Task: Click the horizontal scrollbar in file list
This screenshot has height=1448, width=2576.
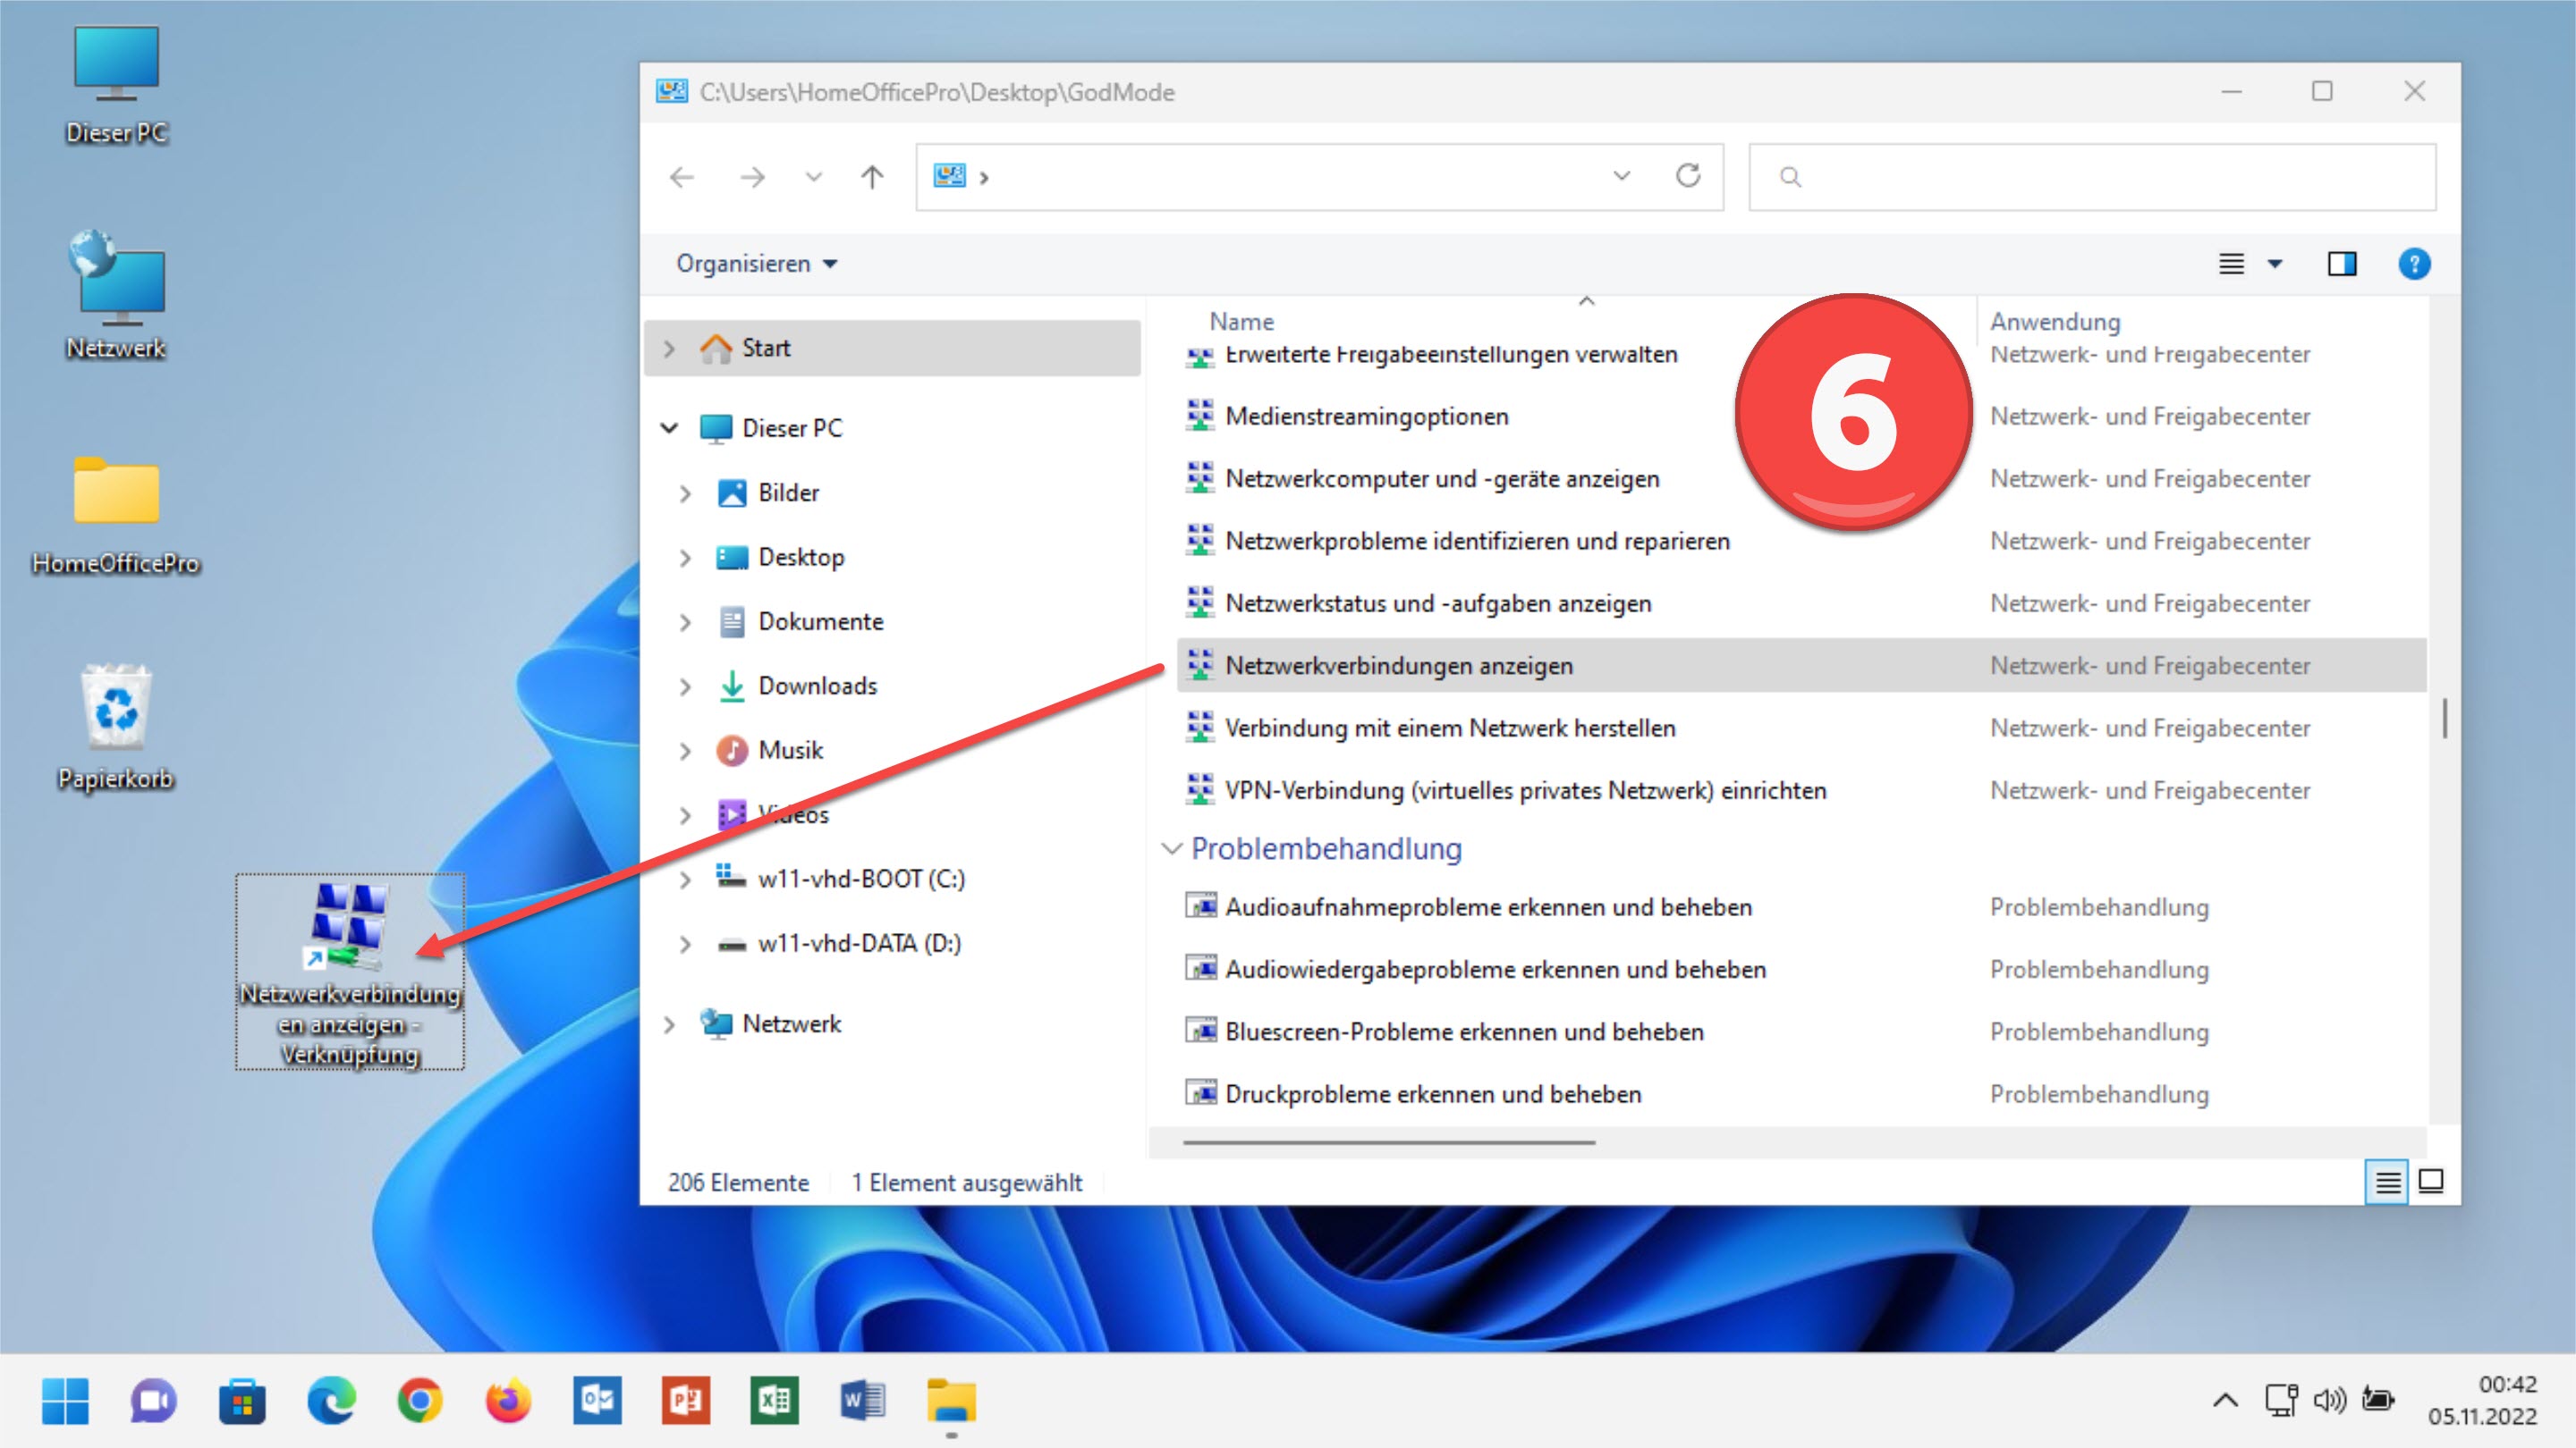Action: click(x=1388, y=1142)
